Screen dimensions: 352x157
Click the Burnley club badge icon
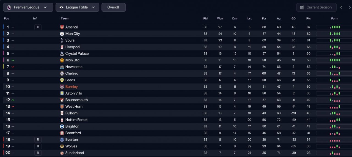pos(62,87)
